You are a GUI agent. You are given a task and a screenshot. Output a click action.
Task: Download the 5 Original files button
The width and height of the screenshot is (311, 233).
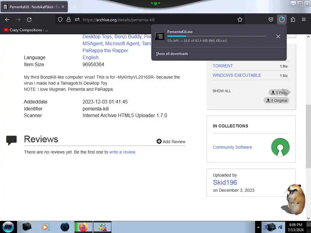pyautogui.click(x=276, y=100)
